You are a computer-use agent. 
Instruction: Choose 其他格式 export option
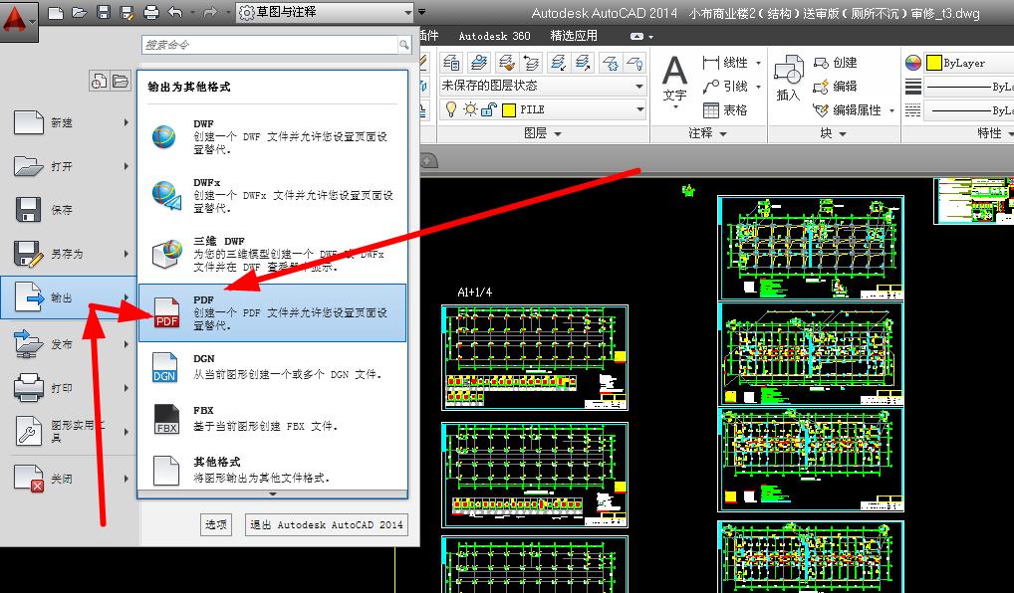(272, 471)
